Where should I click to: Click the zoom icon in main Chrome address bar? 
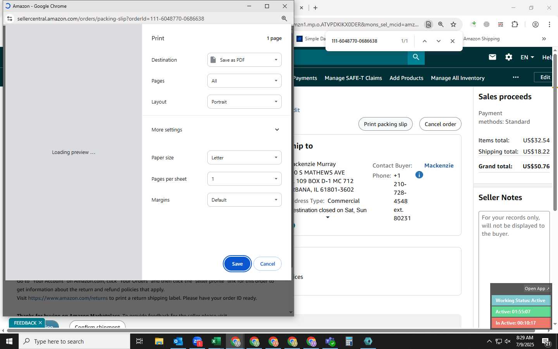click(441, 24)
